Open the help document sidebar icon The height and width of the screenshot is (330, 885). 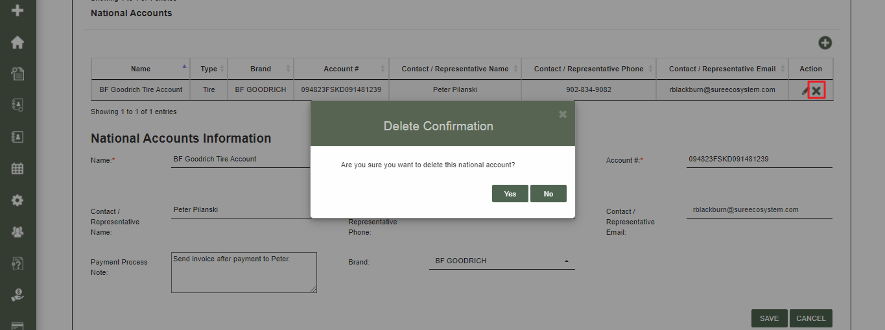[x=18, y=263]
